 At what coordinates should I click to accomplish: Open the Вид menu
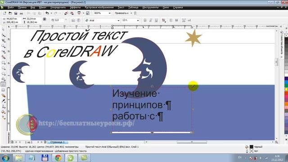(33, 8)
